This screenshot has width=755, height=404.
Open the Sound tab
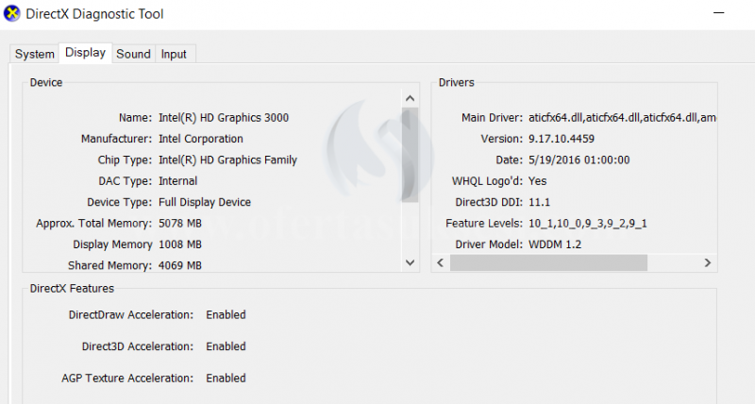[133, 54]
